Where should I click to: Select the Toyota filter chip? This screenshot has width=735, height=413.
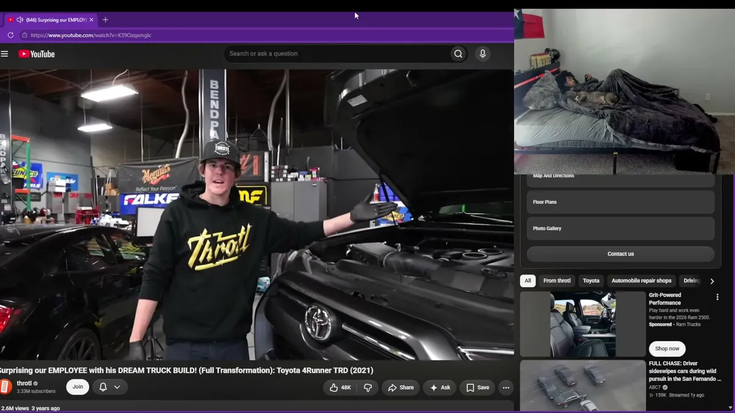tap(591, 280)
